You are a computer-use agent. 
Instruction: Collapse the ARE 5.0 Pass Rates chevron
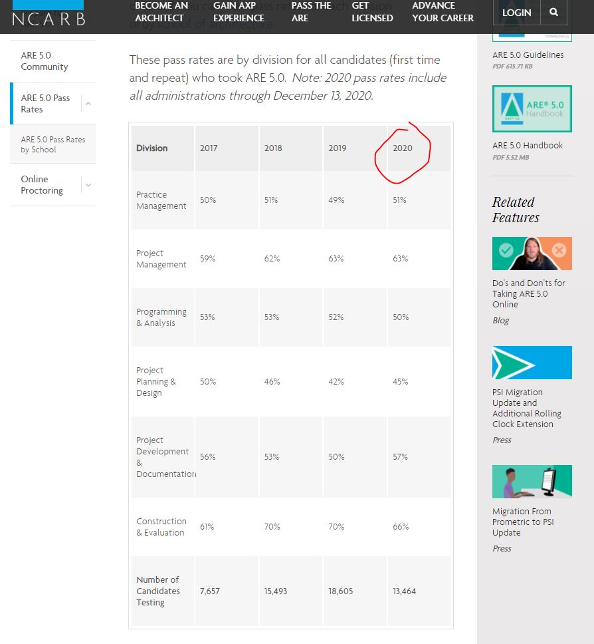(88, 104)
